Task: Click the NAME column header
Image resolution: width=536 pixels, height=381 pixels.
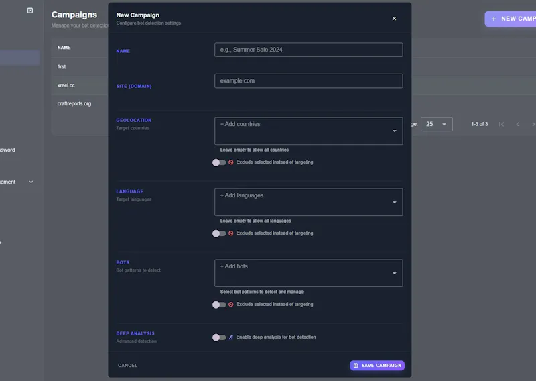Action: tap(64, 48)
